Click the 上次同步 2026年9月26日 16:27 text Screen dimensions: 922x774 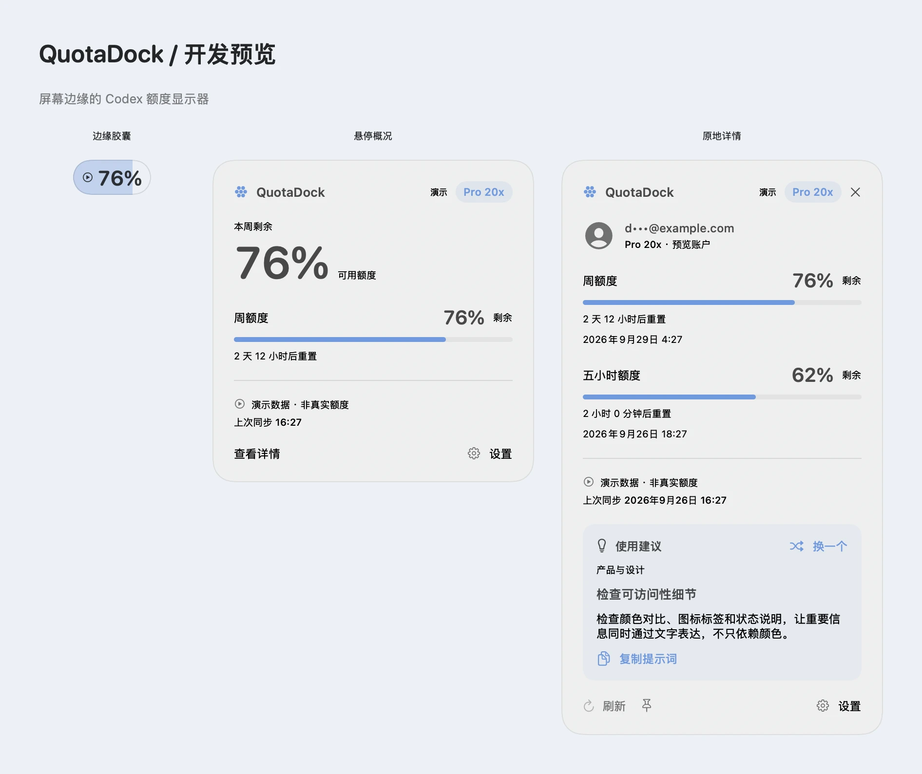coord(655,500)
